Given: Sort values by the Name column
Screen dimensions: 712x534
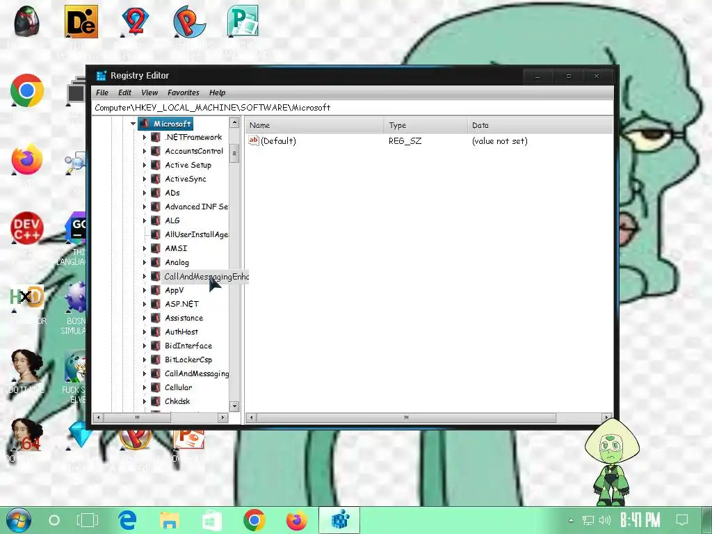Looking at the screenshot, I should (315, 125).
